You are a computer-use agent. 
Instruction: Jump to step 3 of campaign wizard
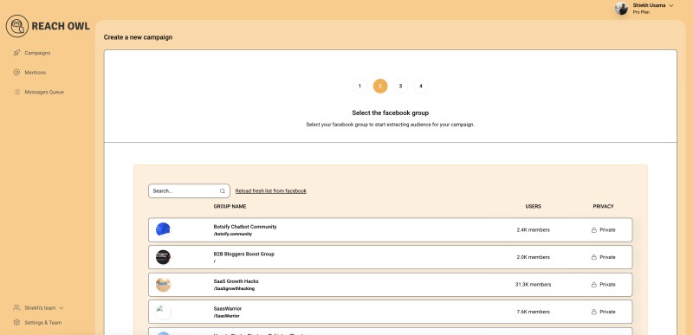pyautogui.click(x=400, y=86)
